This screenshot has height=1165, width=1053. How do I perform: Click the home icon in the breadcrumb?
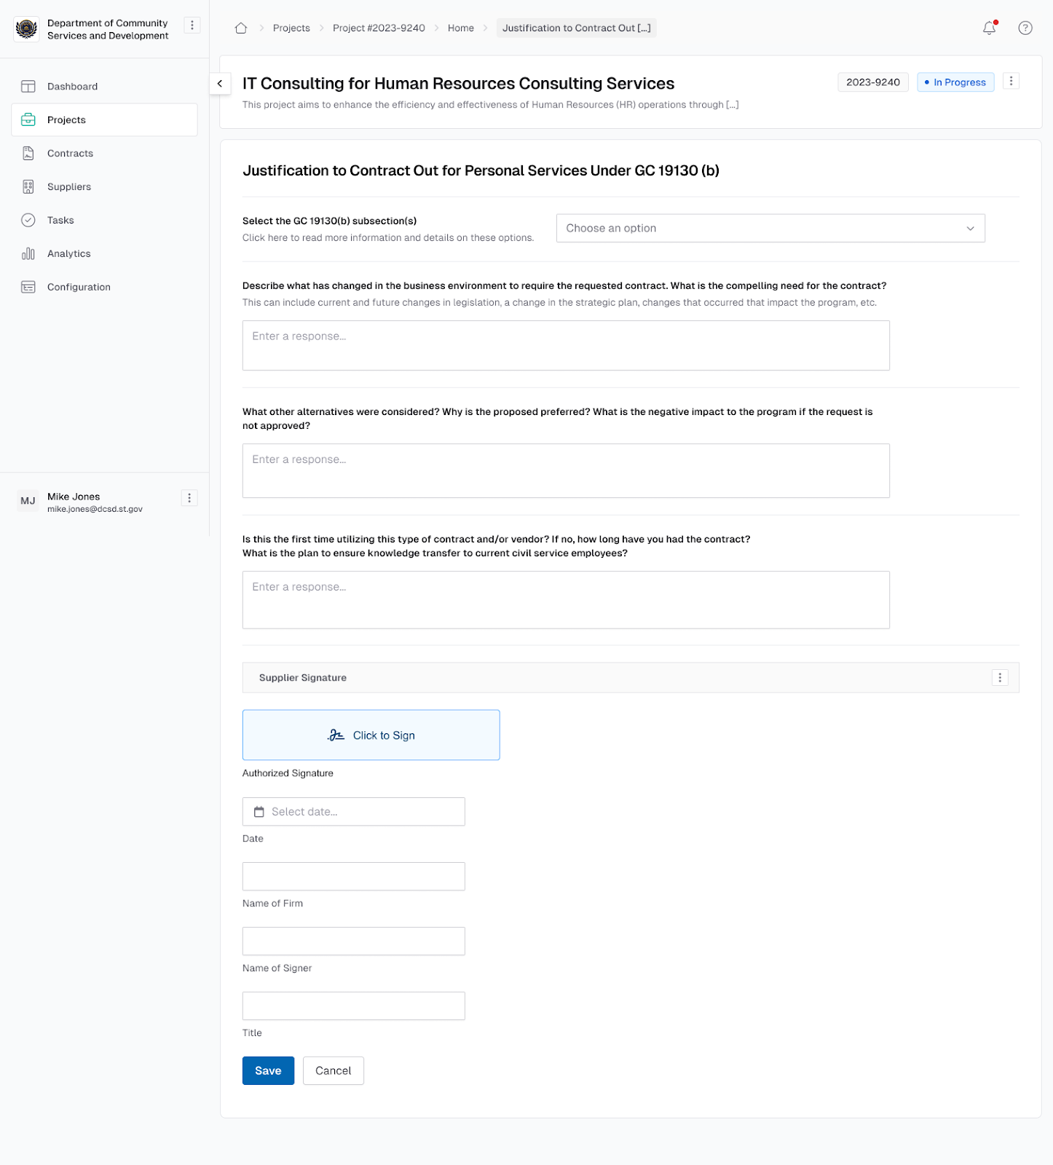pyautogui.click(x=241, y=28)
